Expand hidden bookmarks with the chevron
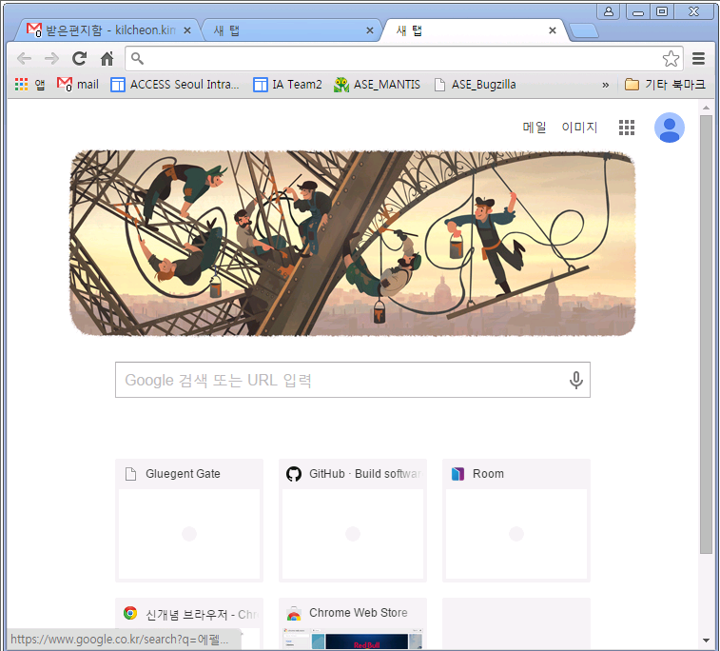 tap(605, 85)
